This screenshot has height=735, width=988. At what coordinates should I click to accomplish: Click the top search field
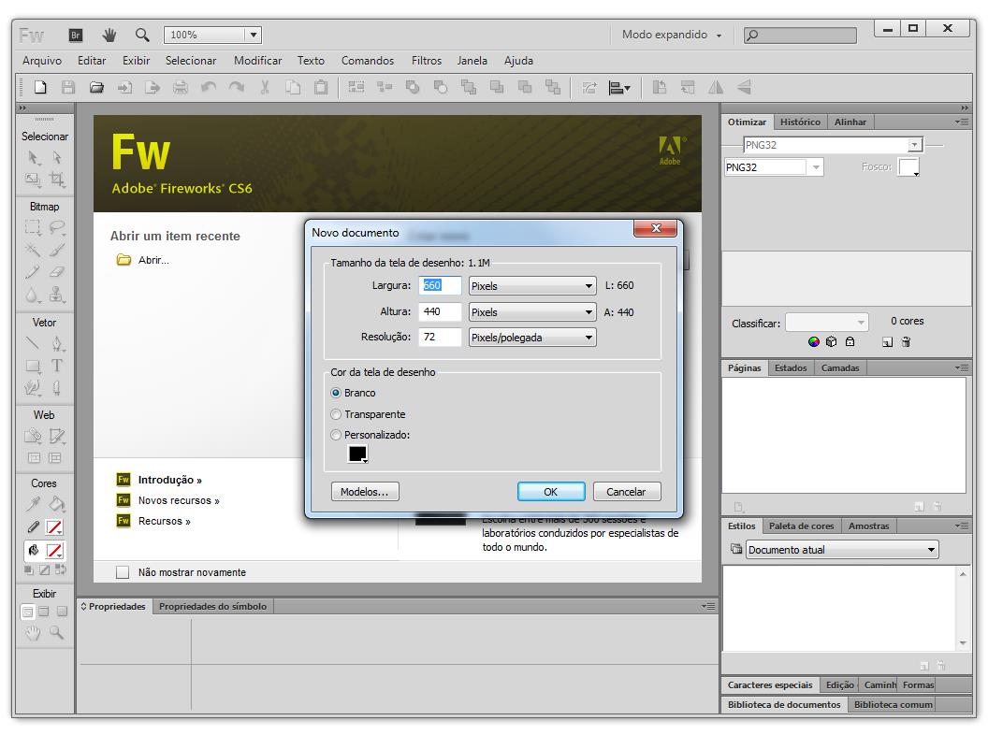(800, 36)
